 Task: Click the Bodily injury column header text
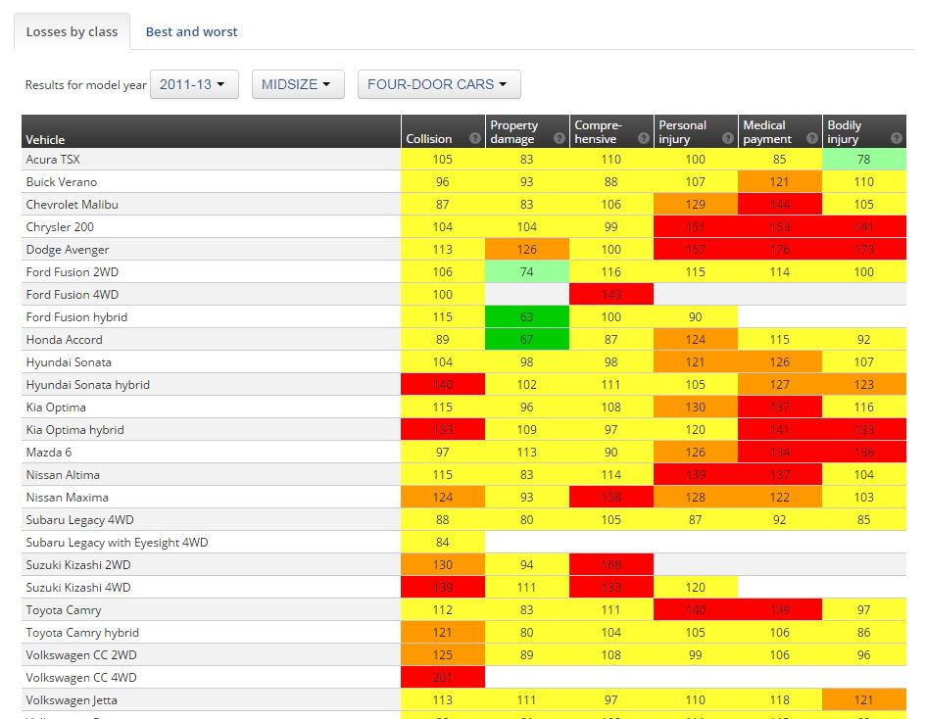click(x=845, y=132)
